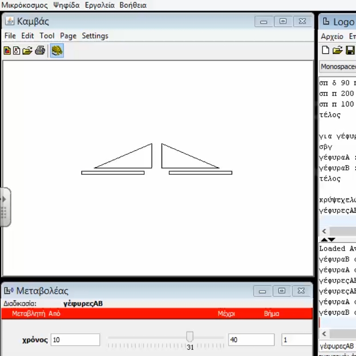Click the floppy disk save icon in Logo window
356x356 pixels.
(350, 50)
